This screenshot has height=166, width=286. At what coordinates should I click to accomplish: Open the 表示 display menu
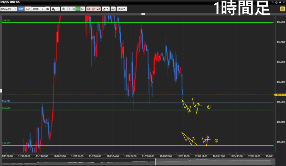pos(121,9)
